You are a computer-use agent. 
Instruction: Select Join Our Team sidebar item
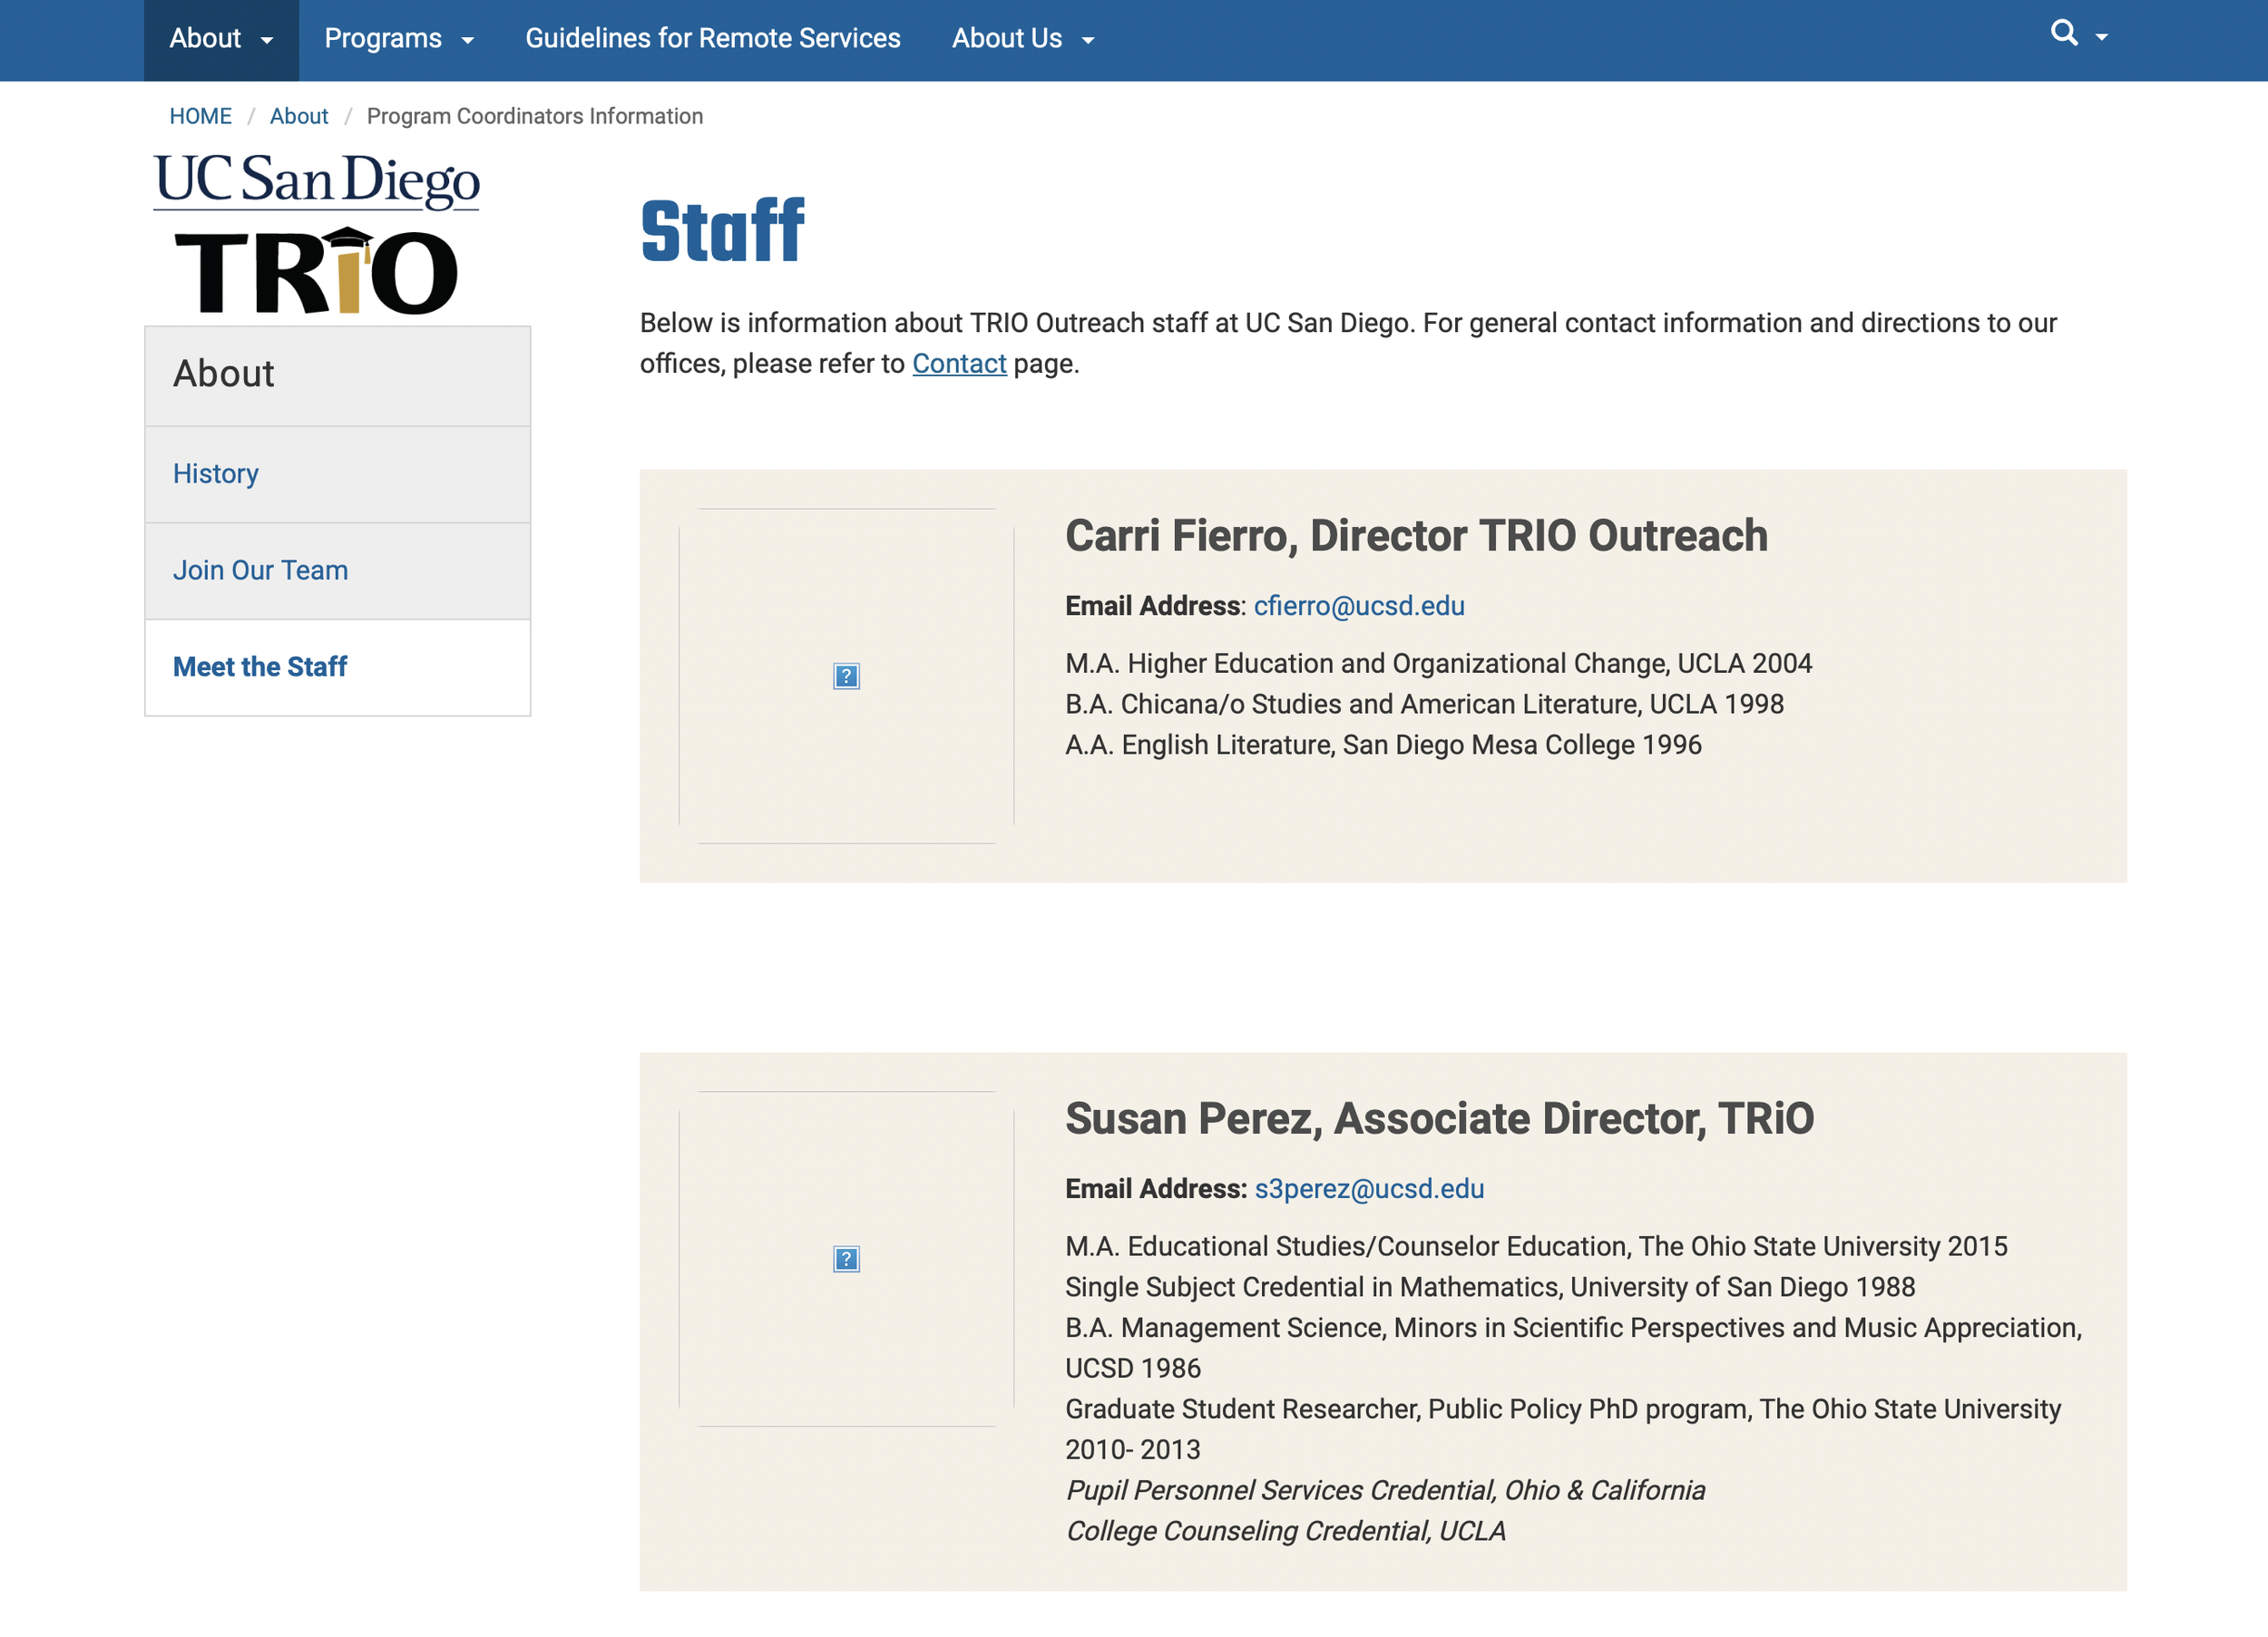pos(260,570)
